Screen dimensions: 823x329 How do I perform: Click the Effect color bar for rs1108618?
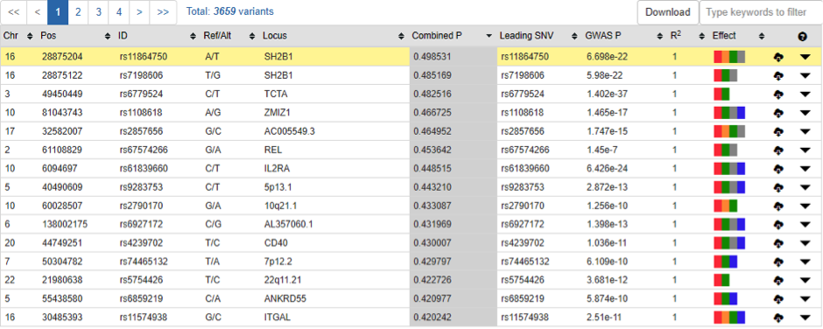pos(729,113)
